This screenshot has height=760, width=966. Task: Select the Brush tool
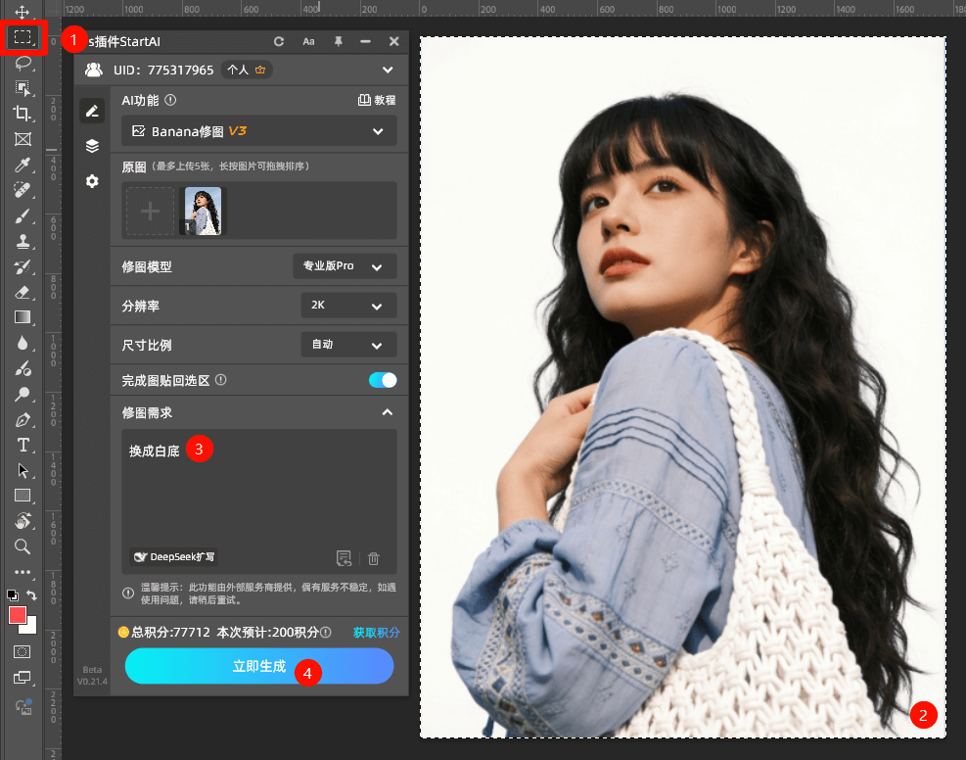coord(22,215)
